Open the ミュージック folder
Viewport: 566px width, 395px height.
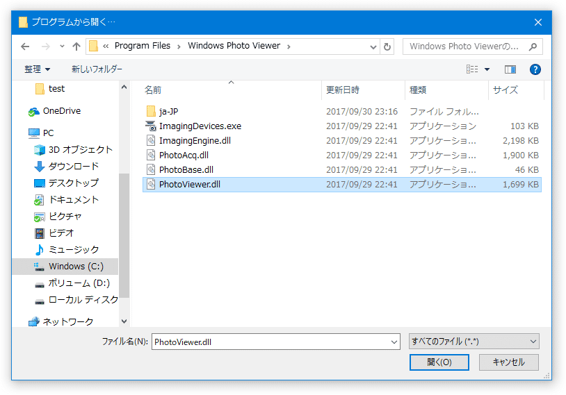(x=67, y=249)
